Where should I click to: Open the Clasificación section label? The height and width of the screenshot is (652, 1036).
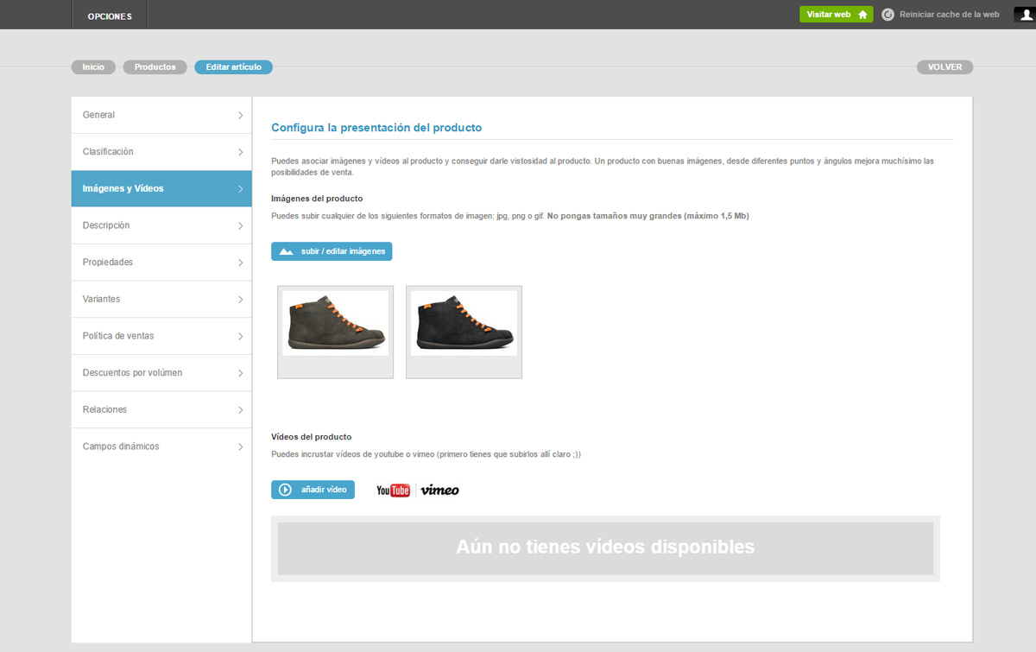[108, 152]
